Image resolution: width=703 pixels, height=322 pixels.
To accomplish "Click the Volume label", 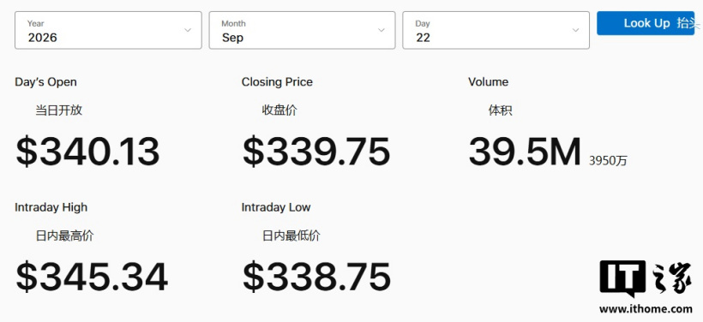I will coord(489,82).
